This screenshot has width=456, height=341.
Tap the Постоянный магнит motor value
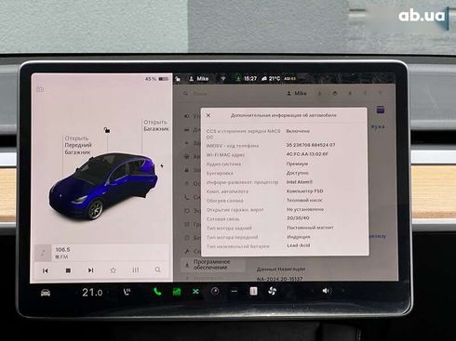[310, 228]
